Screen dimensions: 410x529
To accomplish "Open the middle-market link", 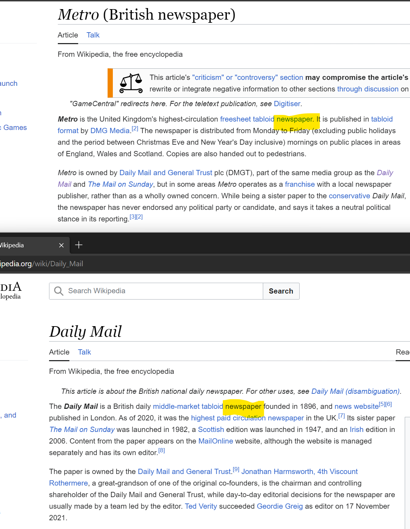I will point(176,406).
